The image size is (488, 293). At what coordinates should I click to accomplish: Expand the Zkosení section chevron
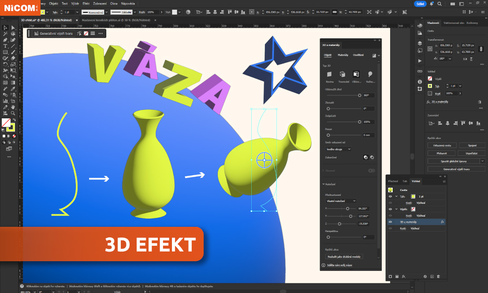coord(324,171)
